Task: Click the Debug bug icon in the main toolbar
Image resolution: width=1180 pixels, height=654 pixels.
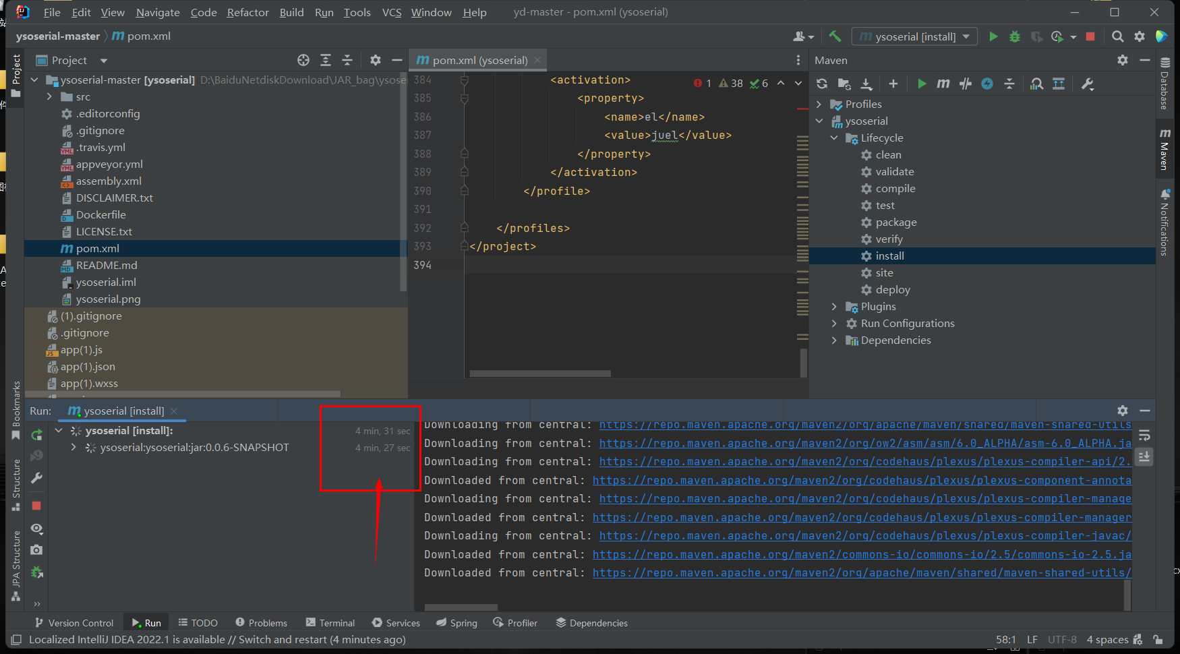Action: click(x=1015, y=36)
